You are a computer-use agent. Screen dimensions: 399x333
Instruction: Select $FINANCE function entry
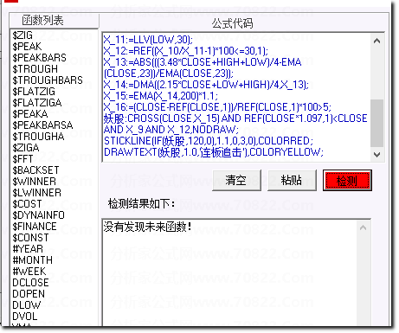click(35, 227)
